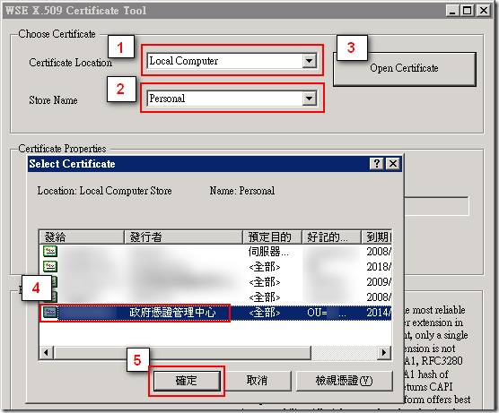Screen dimensions: 499x413
Task: Open the Store Name dropdown arrow
Action: tap(310, 99)
